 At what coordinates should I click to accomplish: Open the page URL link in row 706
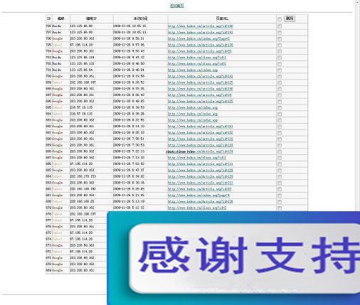198,38
